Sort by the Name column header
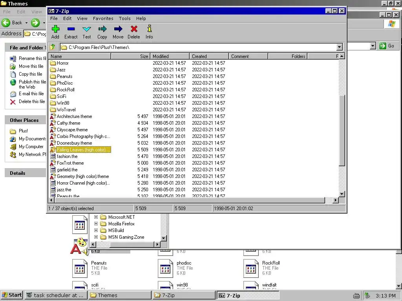The height and width of the screenshot is (301, 402). [x=80, y=56]
